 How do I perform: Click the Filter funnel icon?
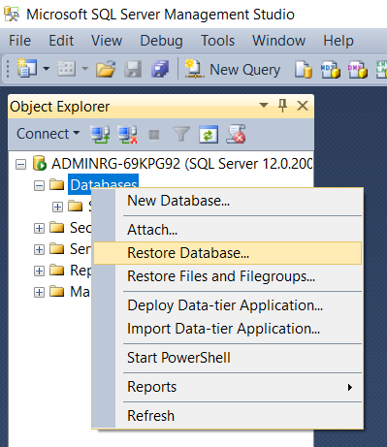181,134
